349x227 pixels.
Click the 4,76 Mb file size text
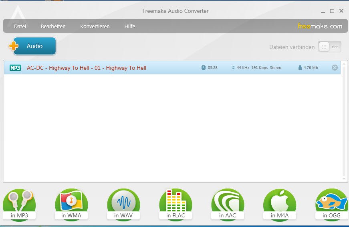311,67
